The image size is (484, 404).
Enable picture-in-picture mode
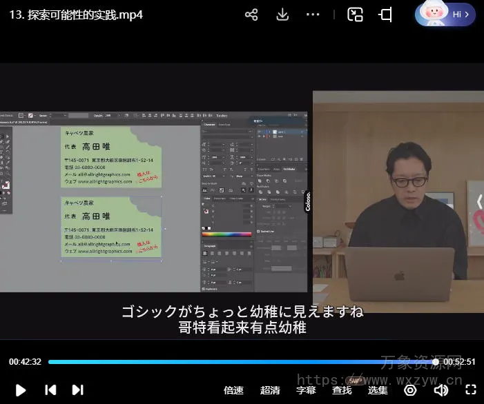pos(355,14)
